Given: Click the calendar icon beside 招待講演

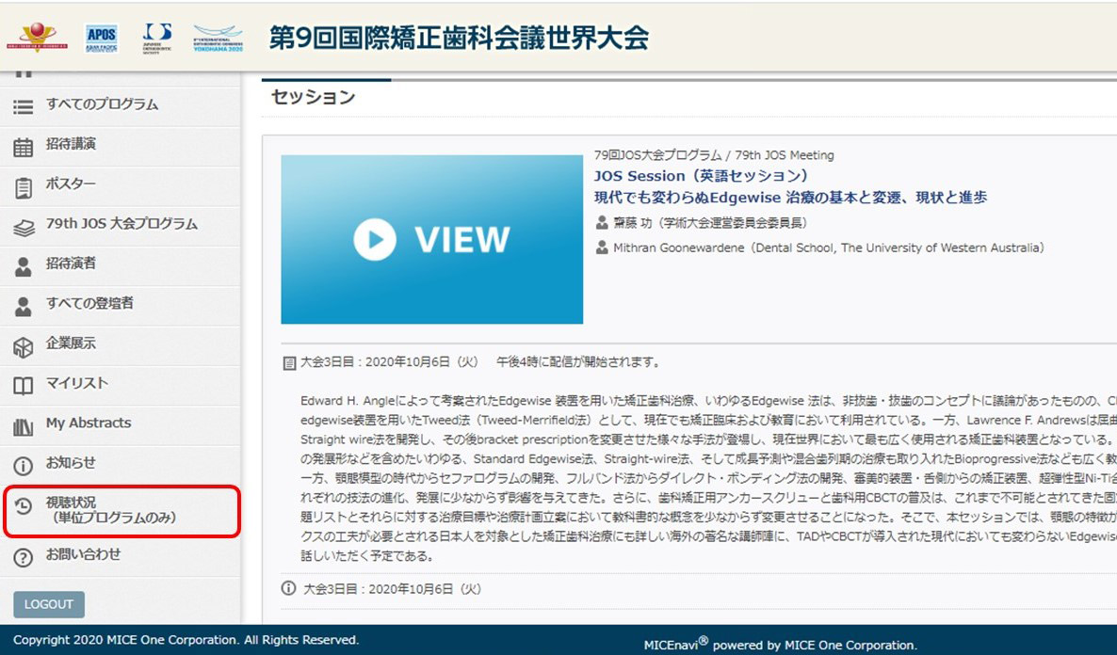Looking at the screenshot, I should coord(24,148).
